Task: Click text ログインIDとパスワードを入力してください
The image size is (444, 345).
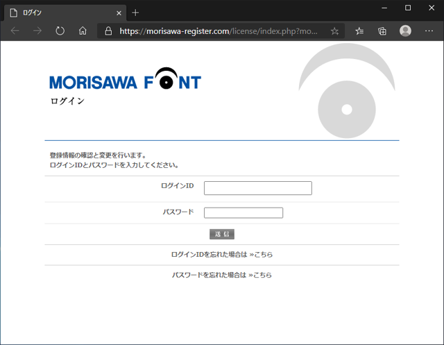Action: coord(114,165)
